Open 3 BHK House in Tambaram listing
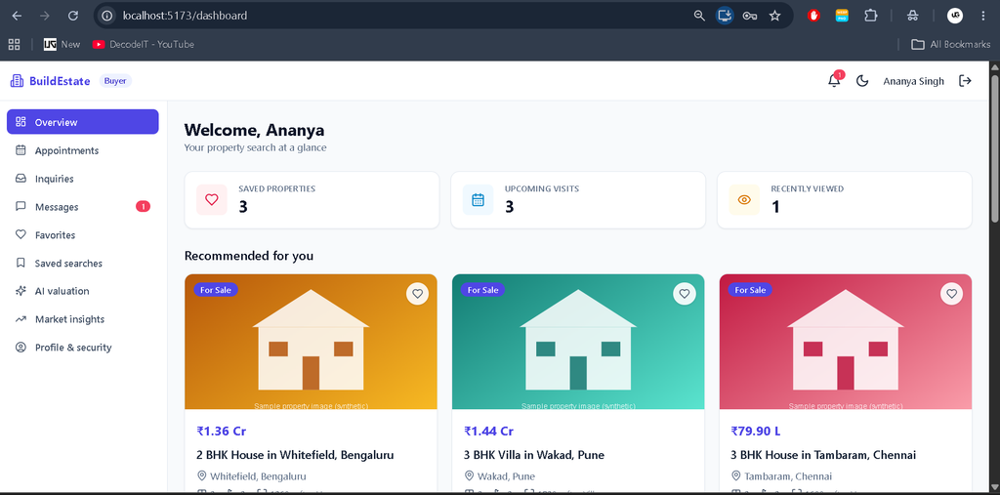1000x495 pixels. tap(824, 455)
